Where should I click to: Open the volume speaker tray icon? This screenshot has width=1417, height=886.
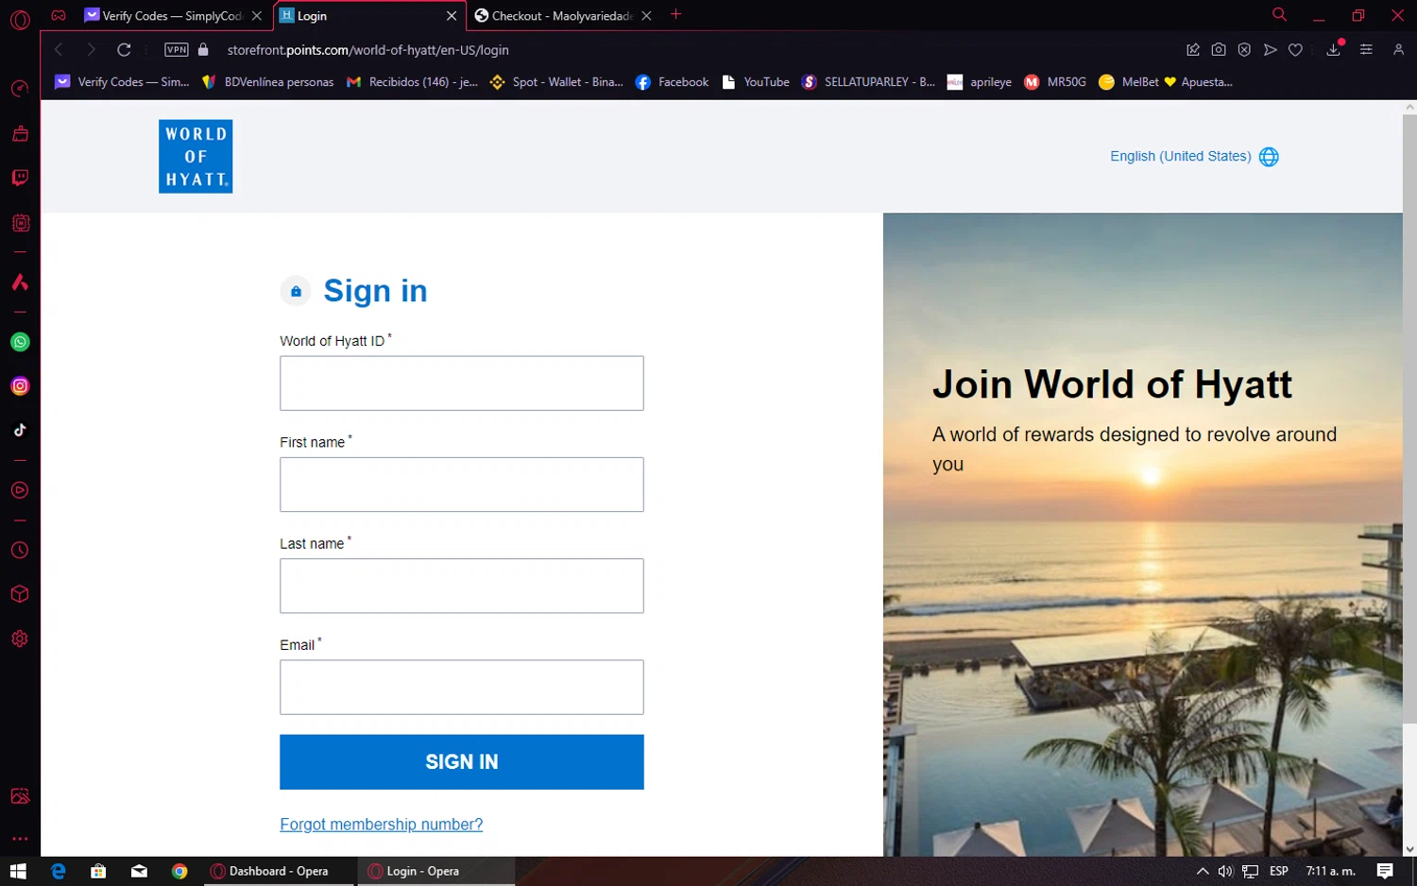point(1226,871)
